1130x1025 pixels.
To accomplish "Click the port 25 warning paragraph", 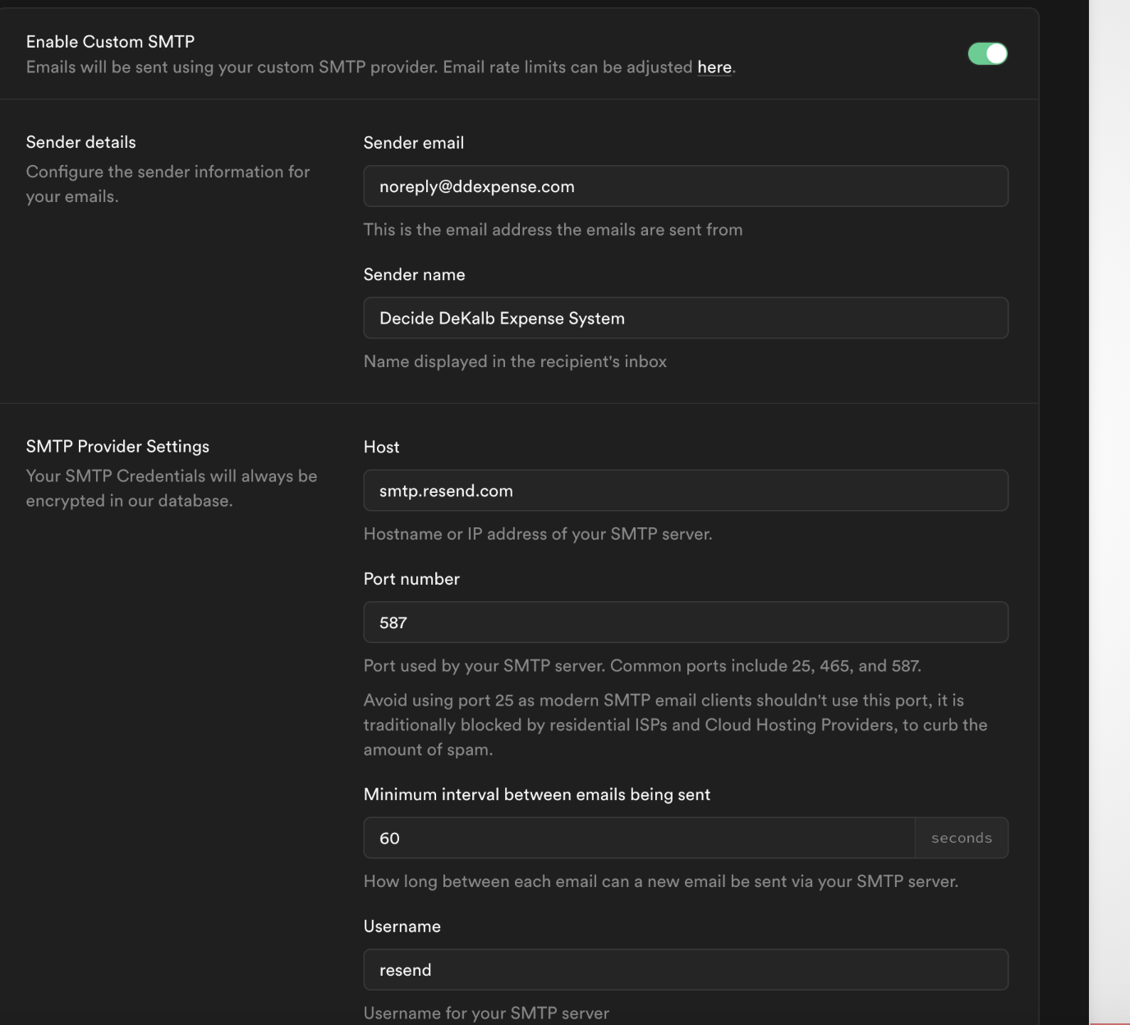I will [x=674, y=724].
